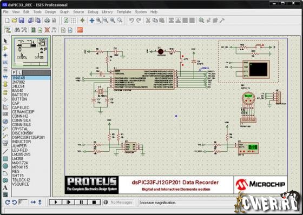Click the Save design floppy icon
This screenshot has height=215, width=303.
(21, 21)
